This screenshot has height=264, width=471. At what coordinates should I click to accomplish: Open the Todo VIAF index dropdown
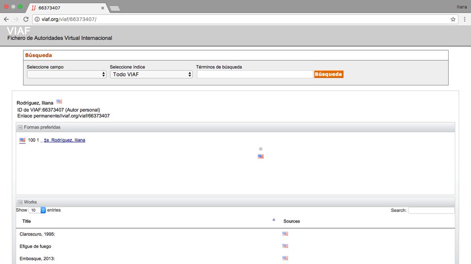tap(151, 74)
